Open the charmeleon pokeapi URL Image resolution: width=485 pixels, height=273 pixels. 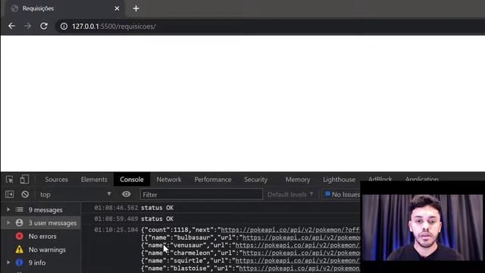click(x=302, y=253)
